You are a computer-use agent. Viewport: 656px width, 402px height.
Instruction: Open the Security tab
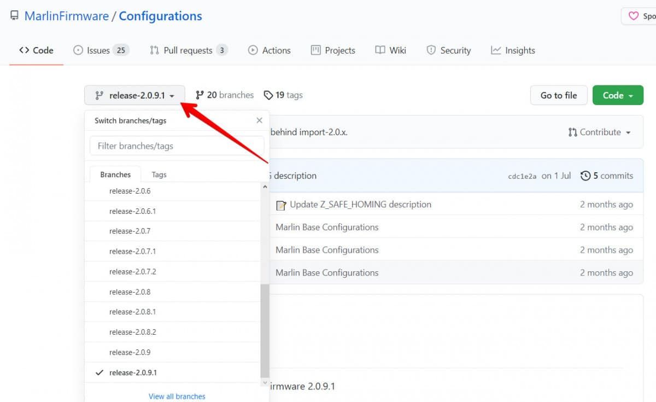coord(448,50)
